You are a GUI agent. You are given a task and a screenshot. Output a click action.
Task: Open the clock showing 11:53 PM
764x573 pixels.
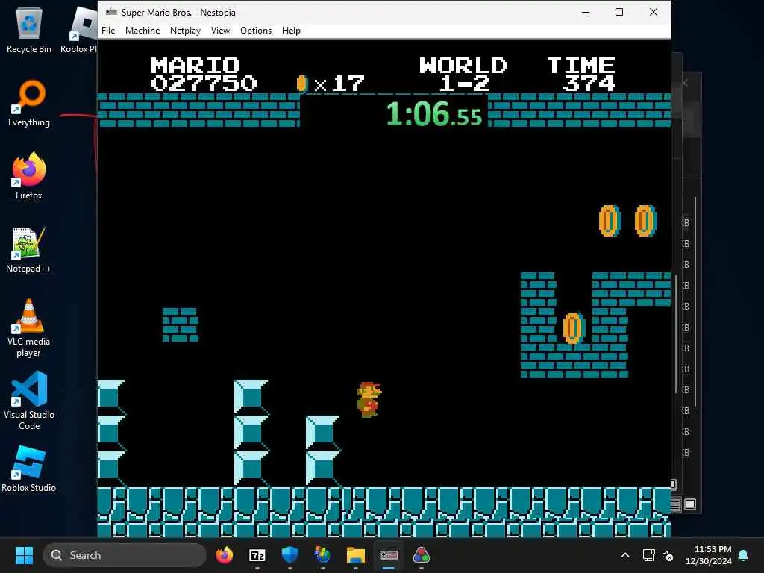[709, 555]
